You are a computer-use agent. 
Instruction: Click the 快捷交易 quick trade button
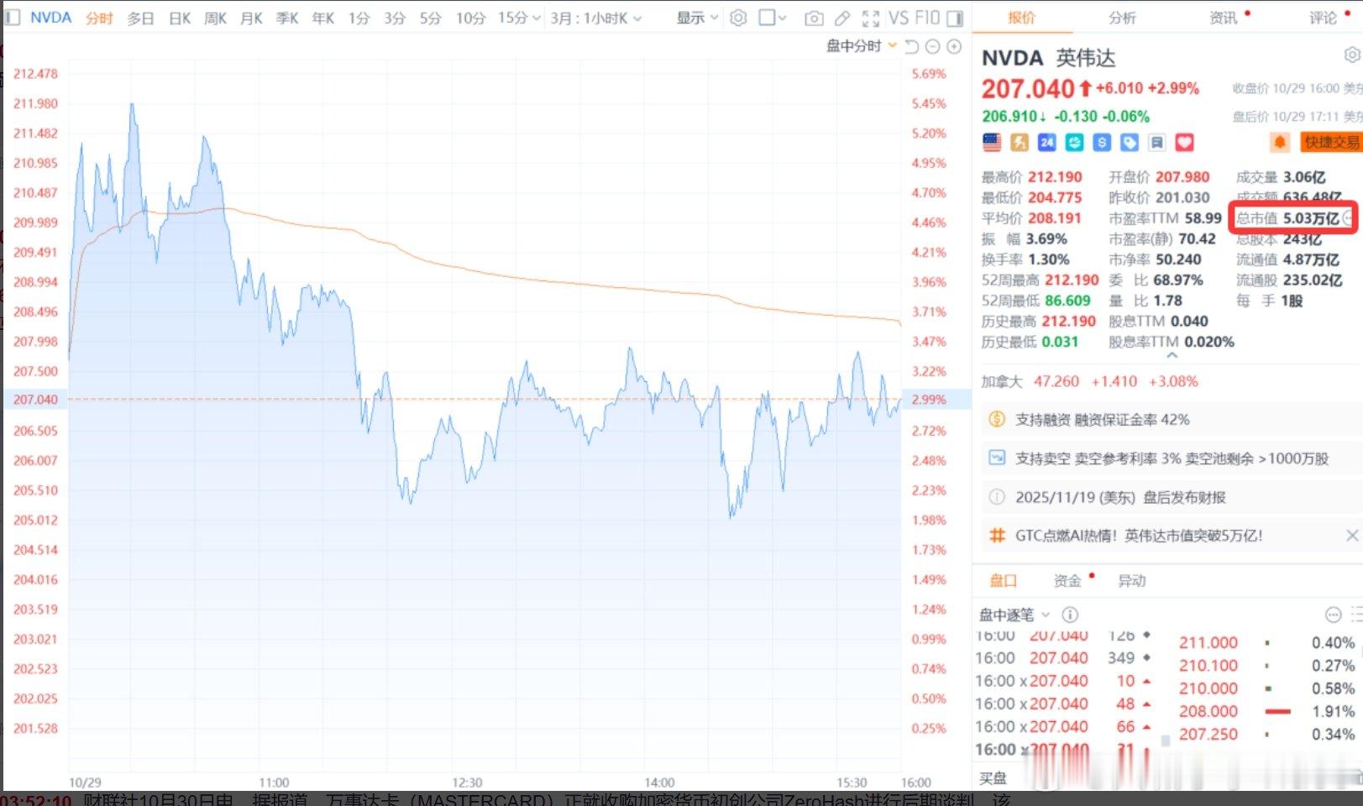point(1331,143)
